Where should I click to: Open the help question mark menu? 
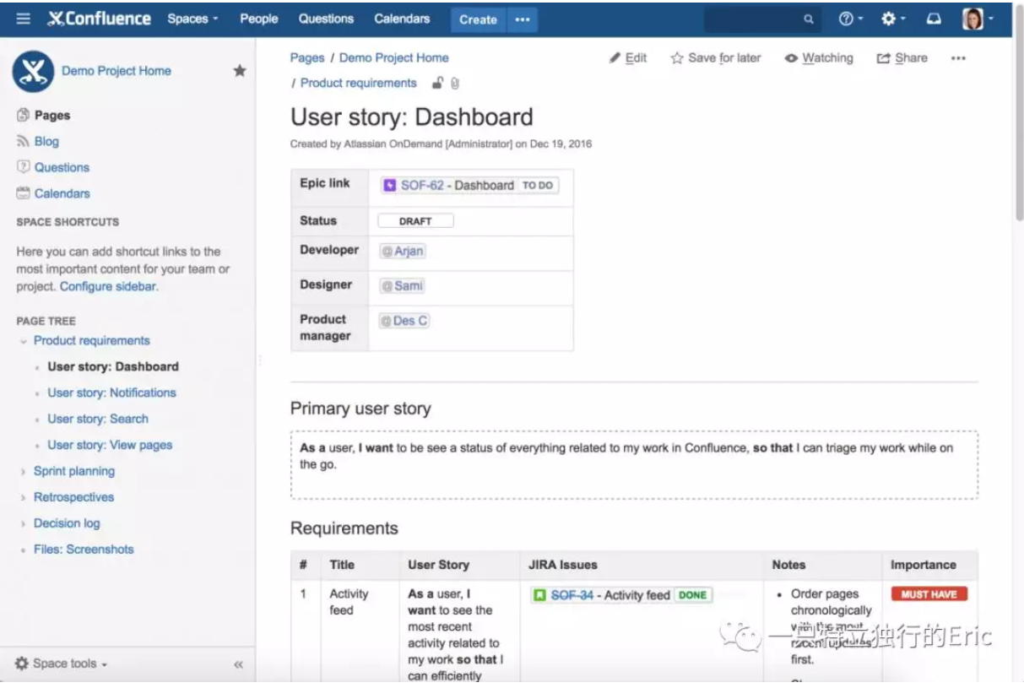pyautogui.click(x=852, y=19)
